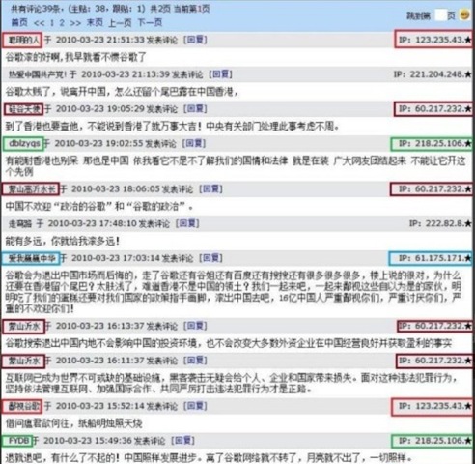Click comment text starting 谷歌太贱了
This screenshot has width=475, height=464.
tap(122, 92)
